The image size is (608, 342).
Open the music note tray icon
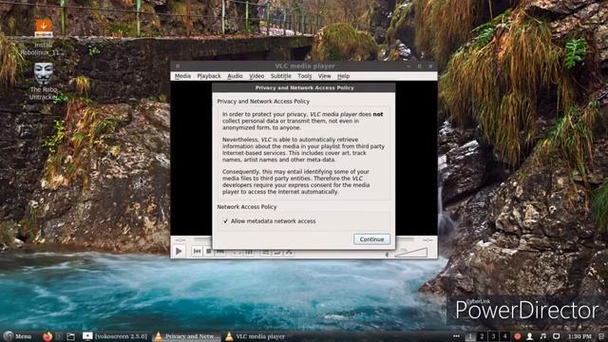(x=542, y=336)
